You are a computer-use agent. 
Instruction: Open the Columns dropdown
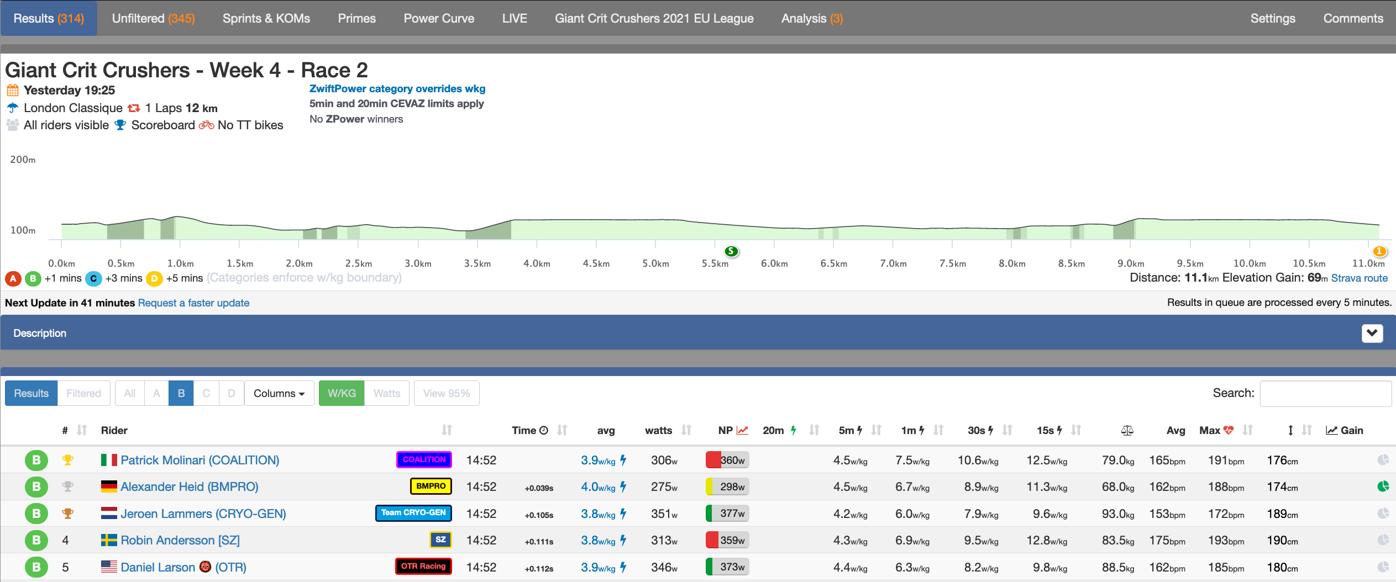[279, 393]
